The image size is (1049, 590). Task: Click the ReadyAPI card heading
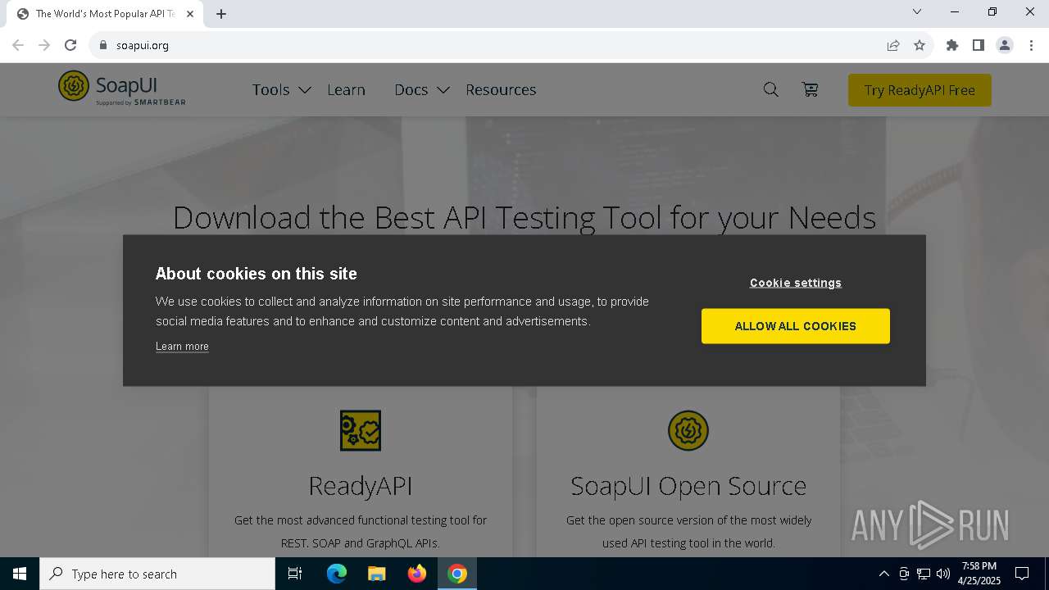tap(361, 486)
